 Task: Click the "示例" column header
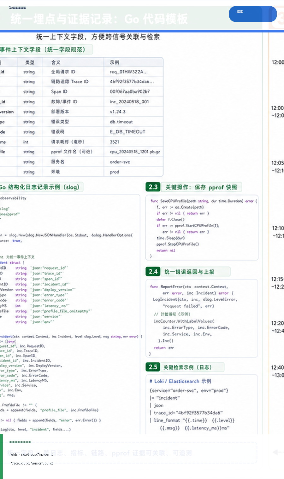point(115,62)
